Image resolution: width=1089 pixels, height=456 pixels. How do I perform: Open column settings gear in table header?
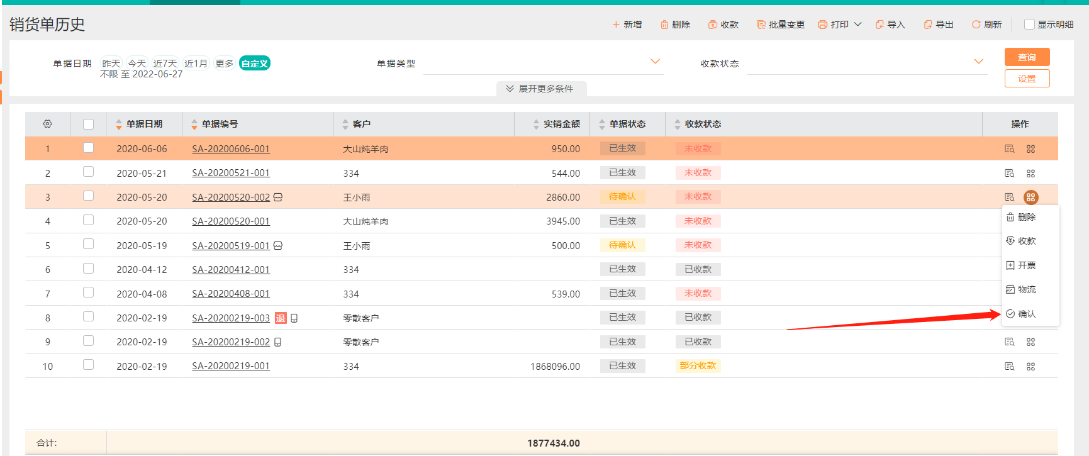coord(47,124)
